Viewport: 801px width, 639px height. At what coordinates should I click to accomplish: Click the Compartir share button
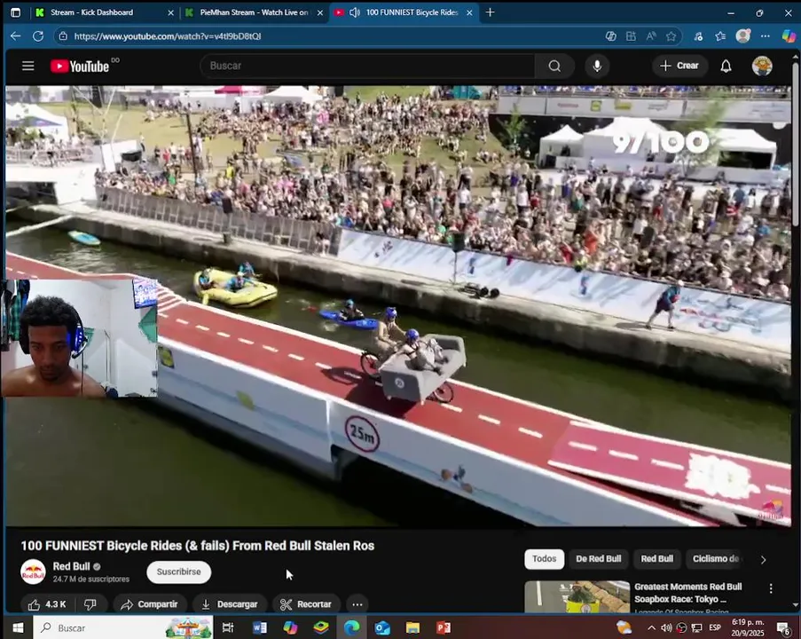(149, 604)
